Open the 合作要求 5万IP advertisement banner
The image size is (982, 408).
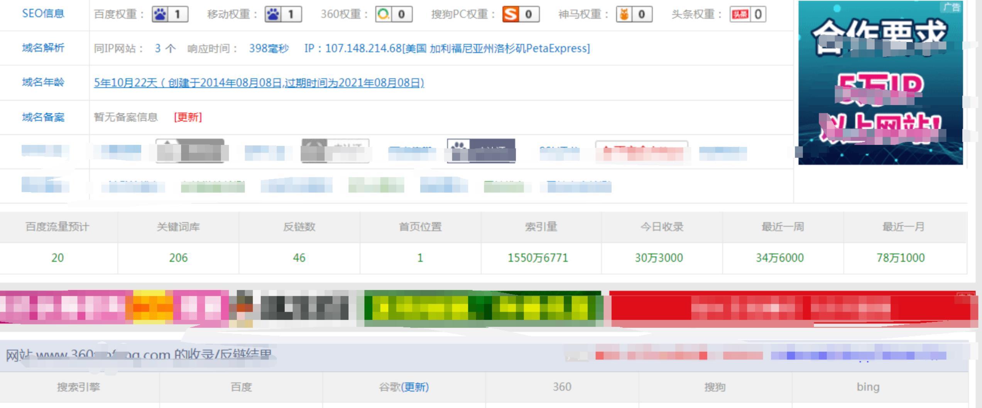coord(881,83)
